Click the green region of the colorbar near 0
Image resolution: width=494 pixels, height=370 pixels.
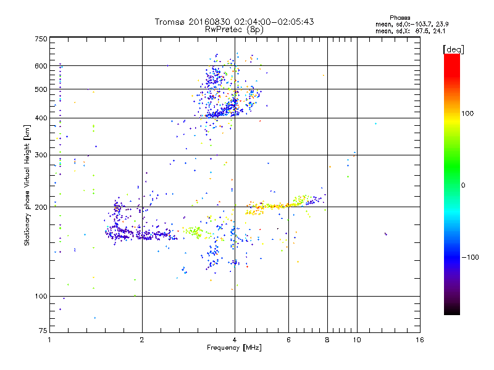(x=452, y=176)
